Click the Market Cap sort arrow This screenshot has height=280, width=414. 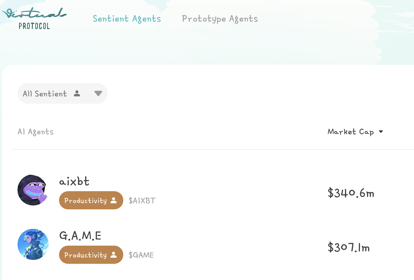pyautogui.click(x=381, y=132)
